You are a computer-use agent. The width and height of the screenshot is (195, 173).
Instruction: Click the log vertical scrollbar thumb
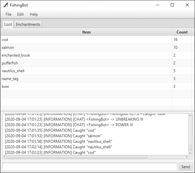(190, 148)
